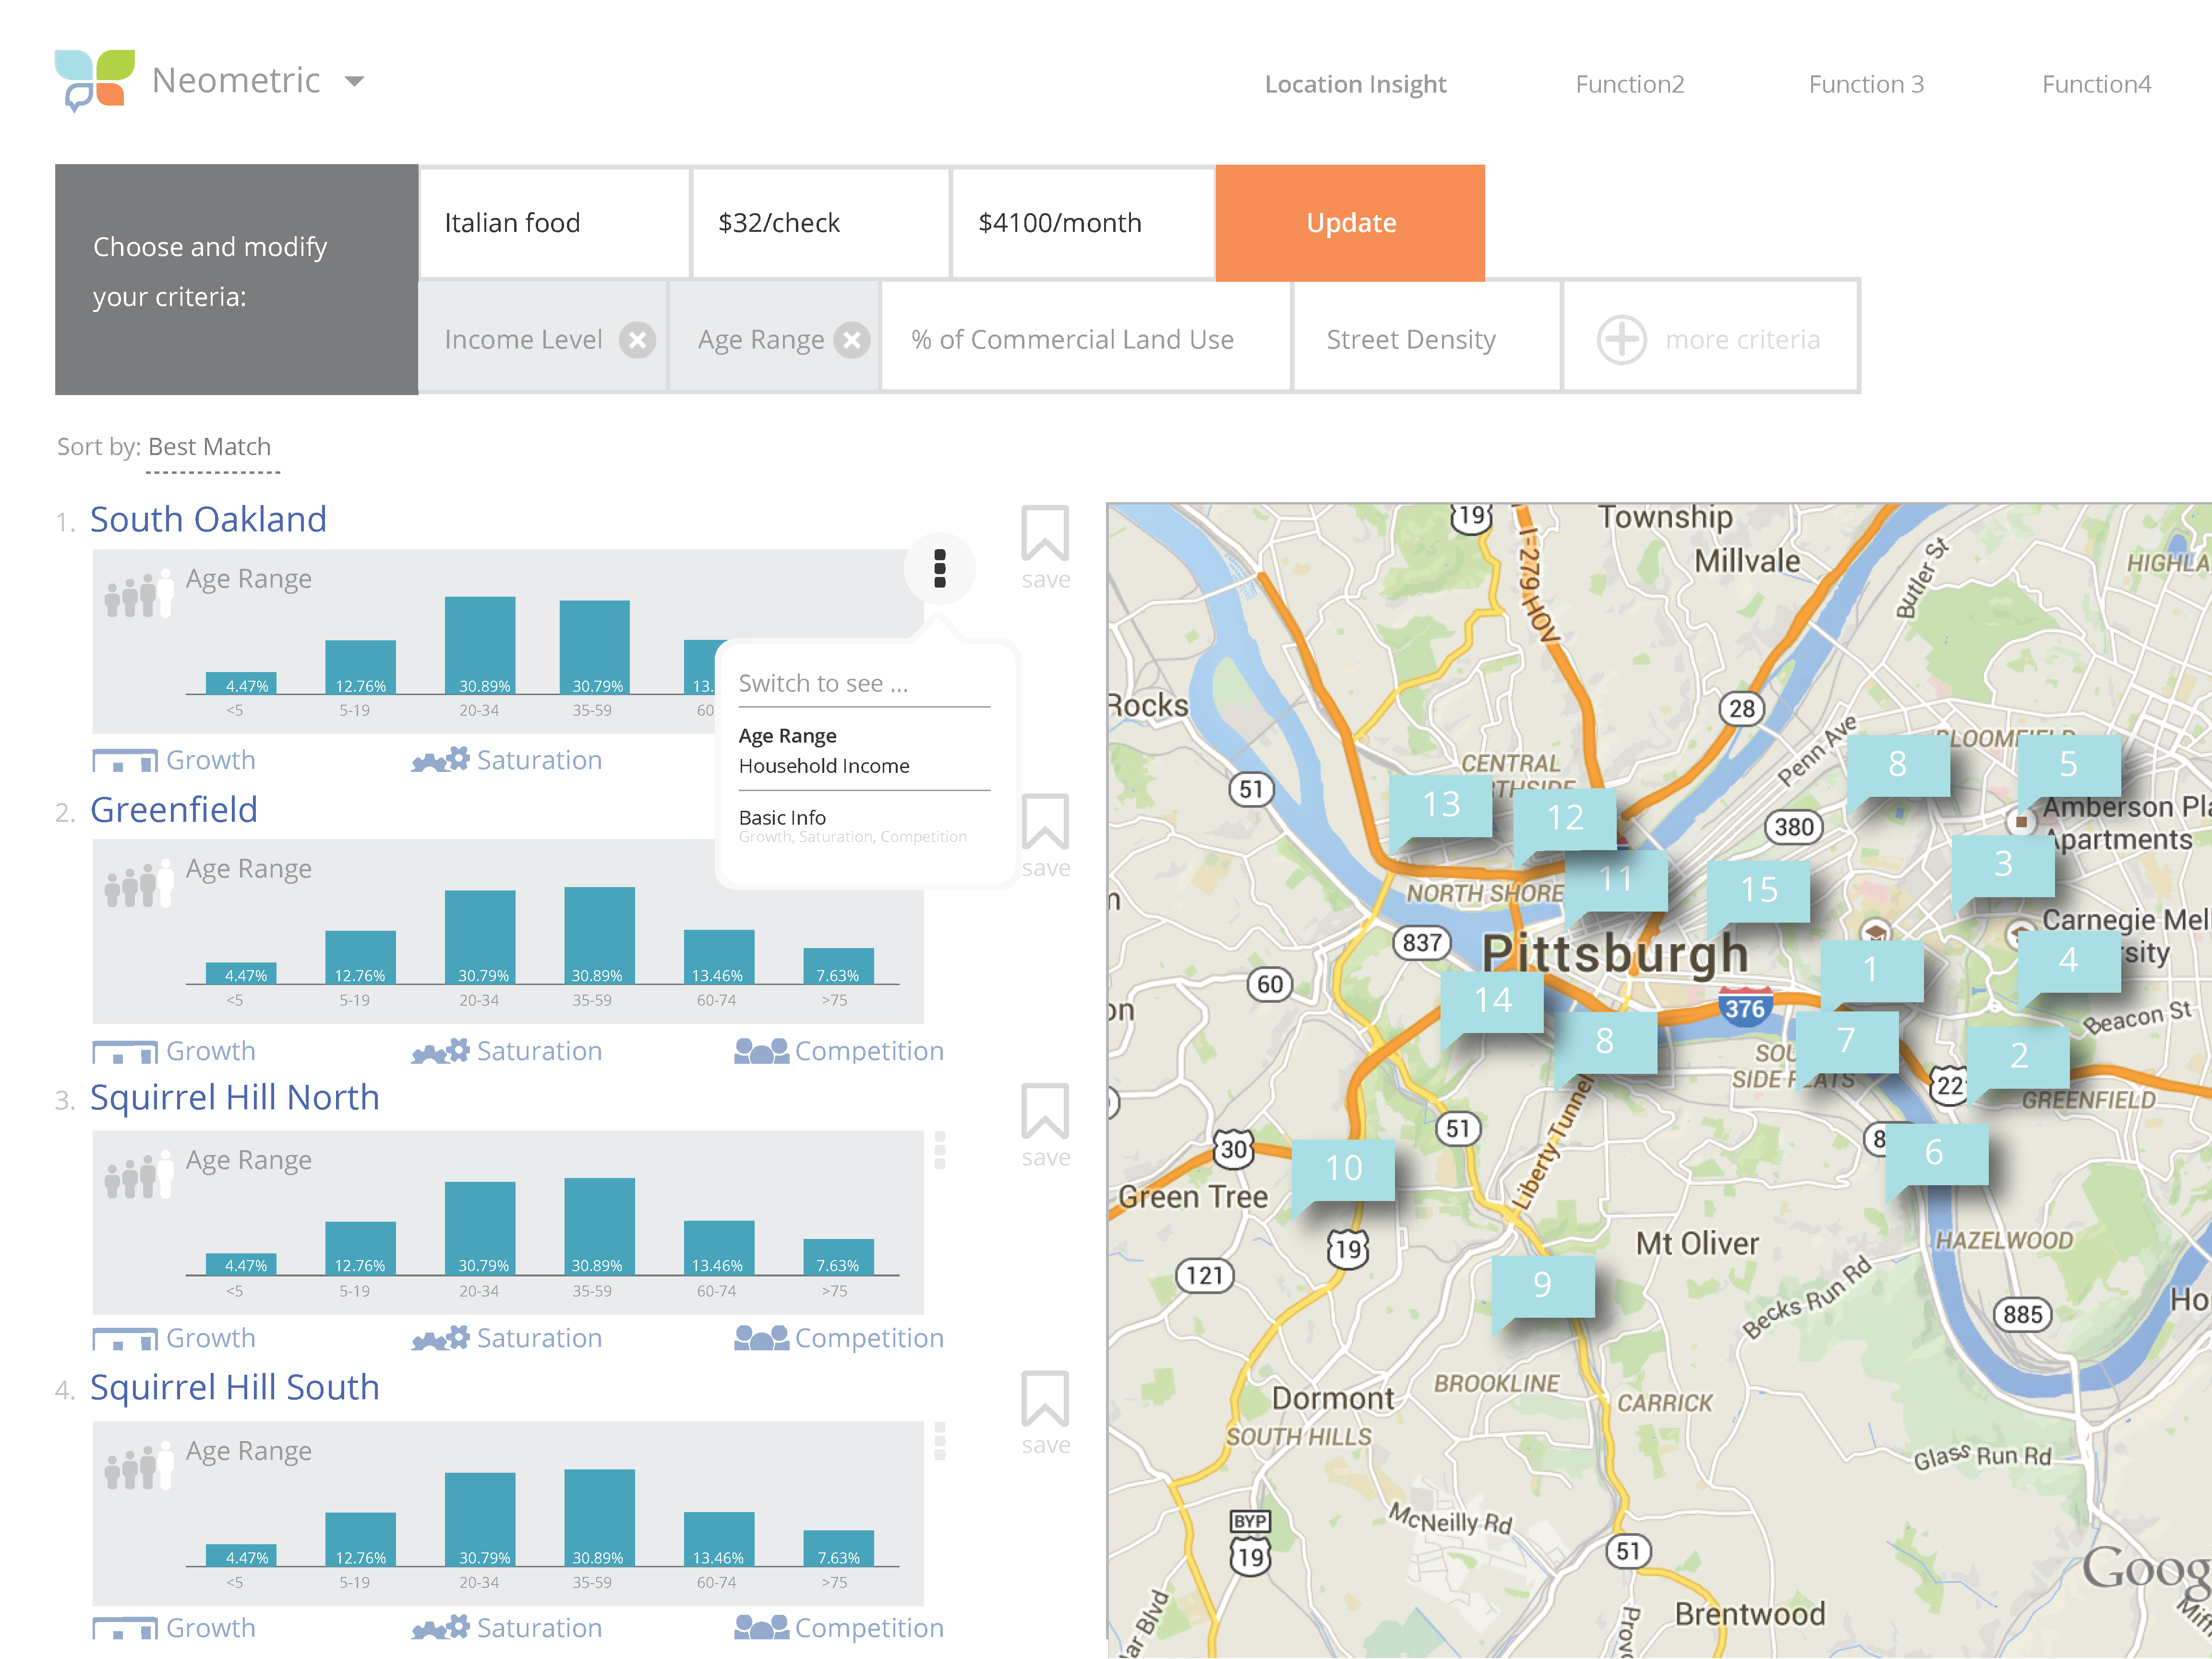
Task: Save South Oakland with bookmark icon
Action: click(x=1044, y=534)
